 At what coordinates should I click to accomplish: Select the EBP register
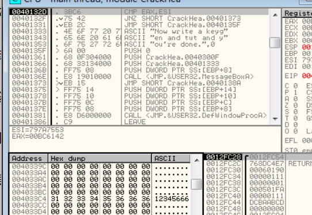(298, 53)
